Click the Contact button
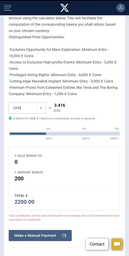The height and width of the screenshot is (256, 129). (97, 244)
